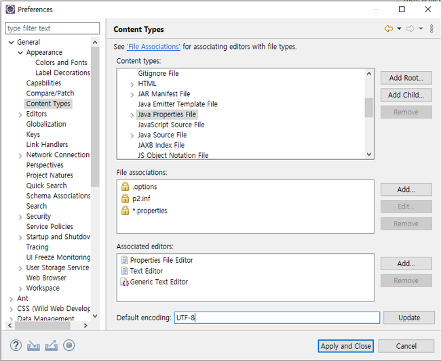Click Add... beside Associated editors
The image size is (441, 361).
click(406, 263)
